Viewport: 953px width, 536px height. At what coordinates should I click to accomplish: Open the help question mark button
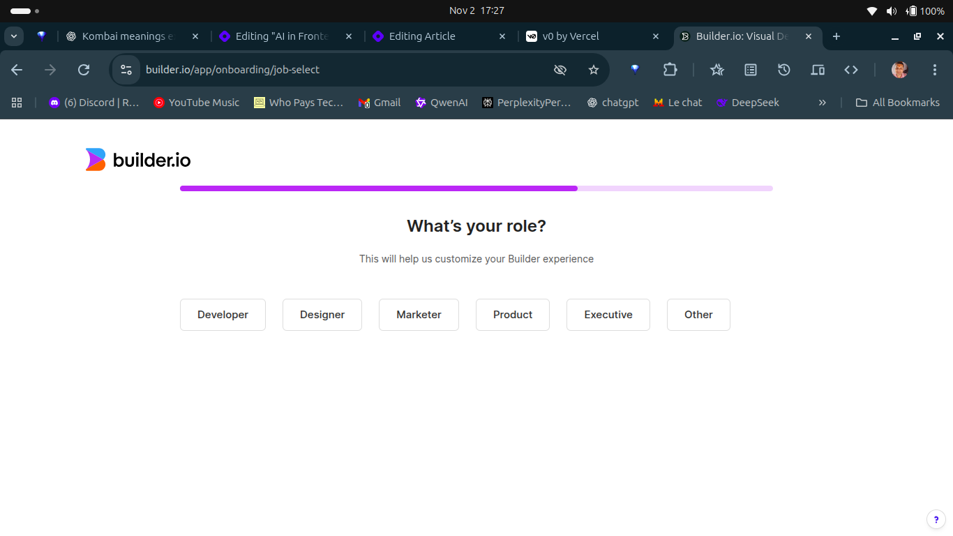coord(936,520)
